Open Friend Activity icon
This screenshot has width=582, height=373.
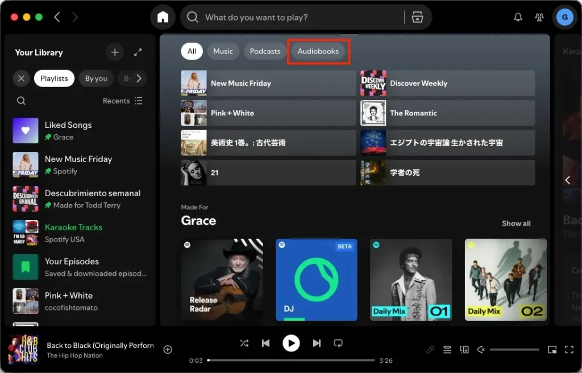click(x=539, y=17)
